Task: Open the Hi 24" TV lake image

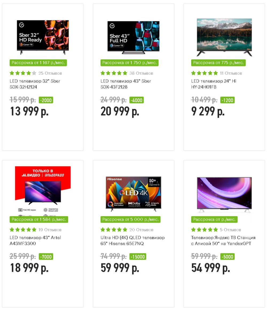Action: (x=224, y=37)
